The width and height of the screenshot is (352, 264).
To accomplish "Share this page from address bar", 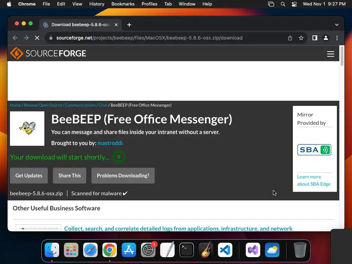I will point(290,38).
